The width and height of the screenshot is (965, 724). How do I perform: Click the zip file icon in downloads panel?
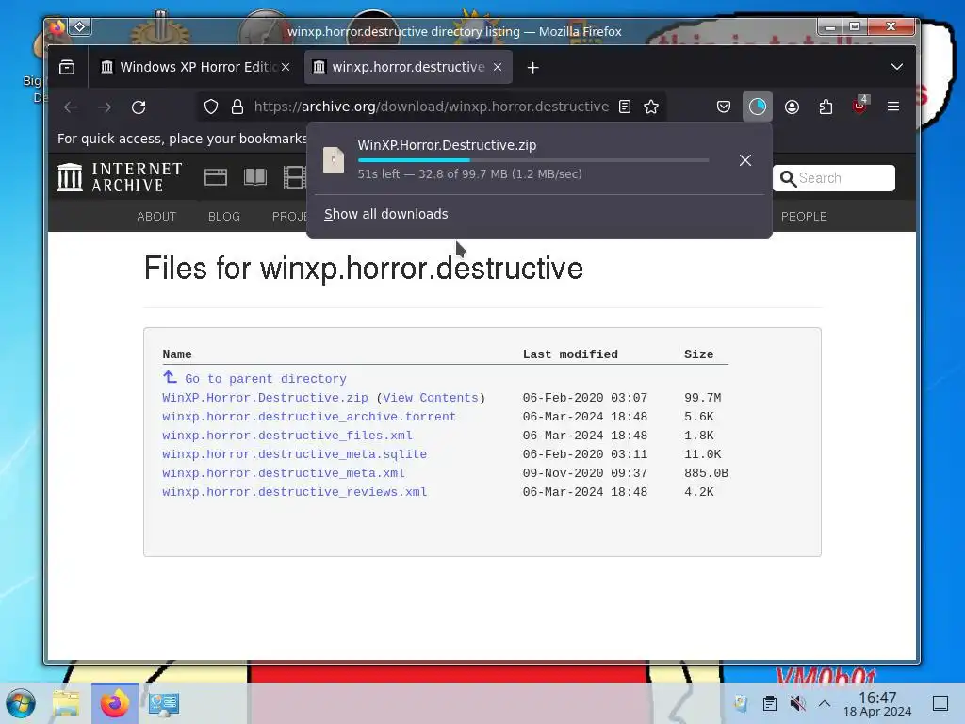[334, 160]
